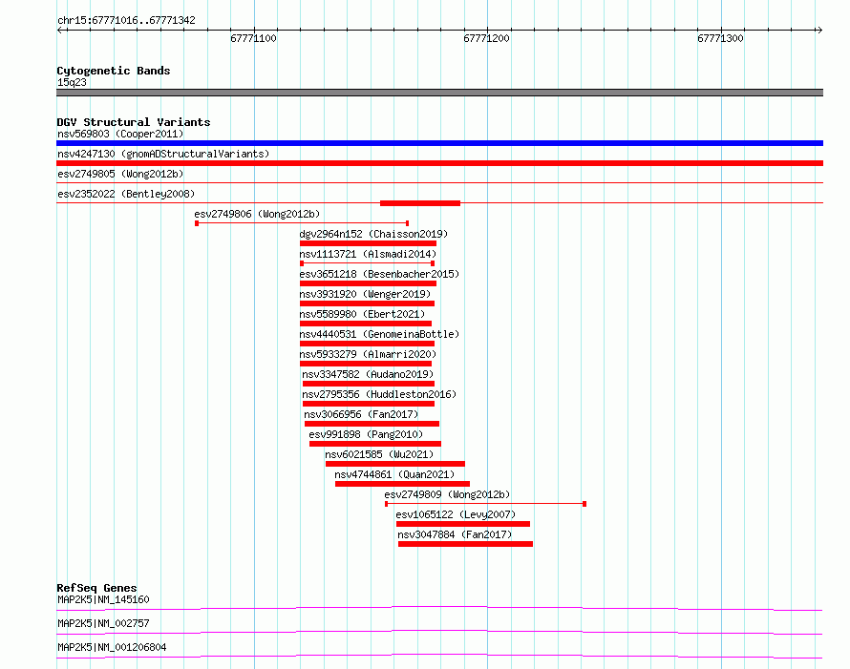The height and width of the screenshot is (669, 850).
Task: Click the red bar under nsv3931920
Action: pyautogui.click(x=367, y=303)
